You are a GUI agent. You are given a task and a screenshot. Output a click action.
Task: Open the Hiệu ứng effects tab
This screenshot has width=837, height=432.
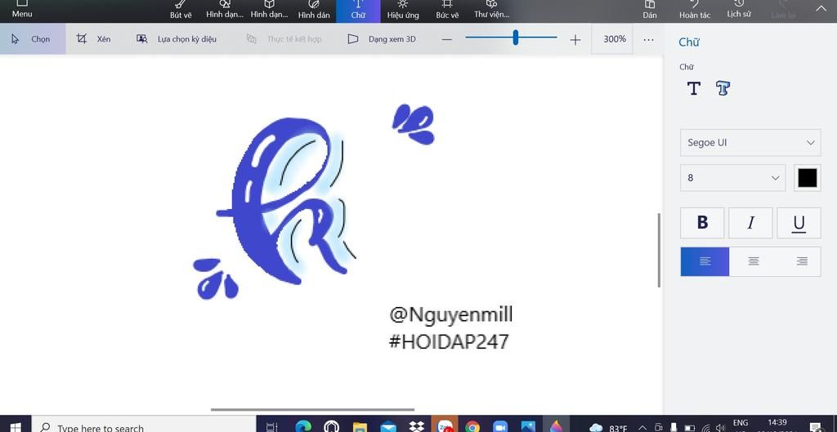click(403, 11)
